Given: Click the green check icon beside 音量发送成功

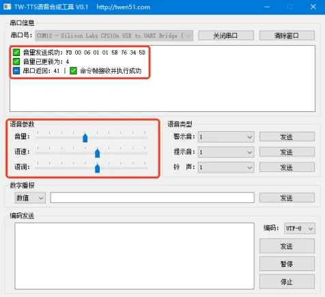Looking at the screenshot, I should tap(16, 53).
